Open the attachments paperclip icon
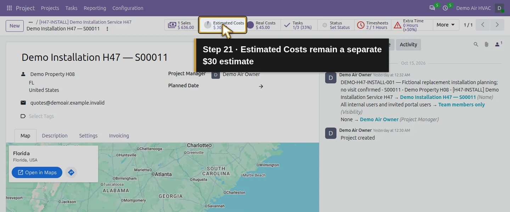The image size is (510, 212). click(x=487, y=45)
